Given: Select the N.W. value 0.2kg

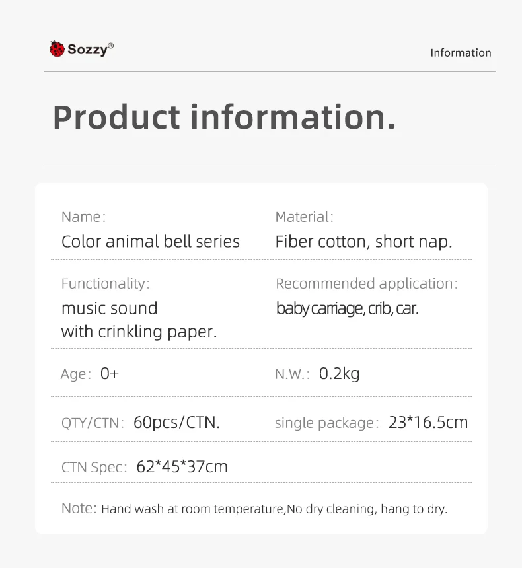Looking at the screenshot, I should pyautogui.click(x=340, y=374).
